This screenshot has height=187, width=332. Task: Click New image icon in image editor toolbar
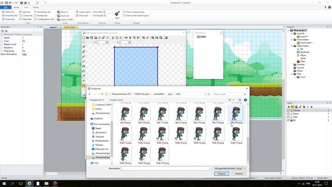[84, 37]
